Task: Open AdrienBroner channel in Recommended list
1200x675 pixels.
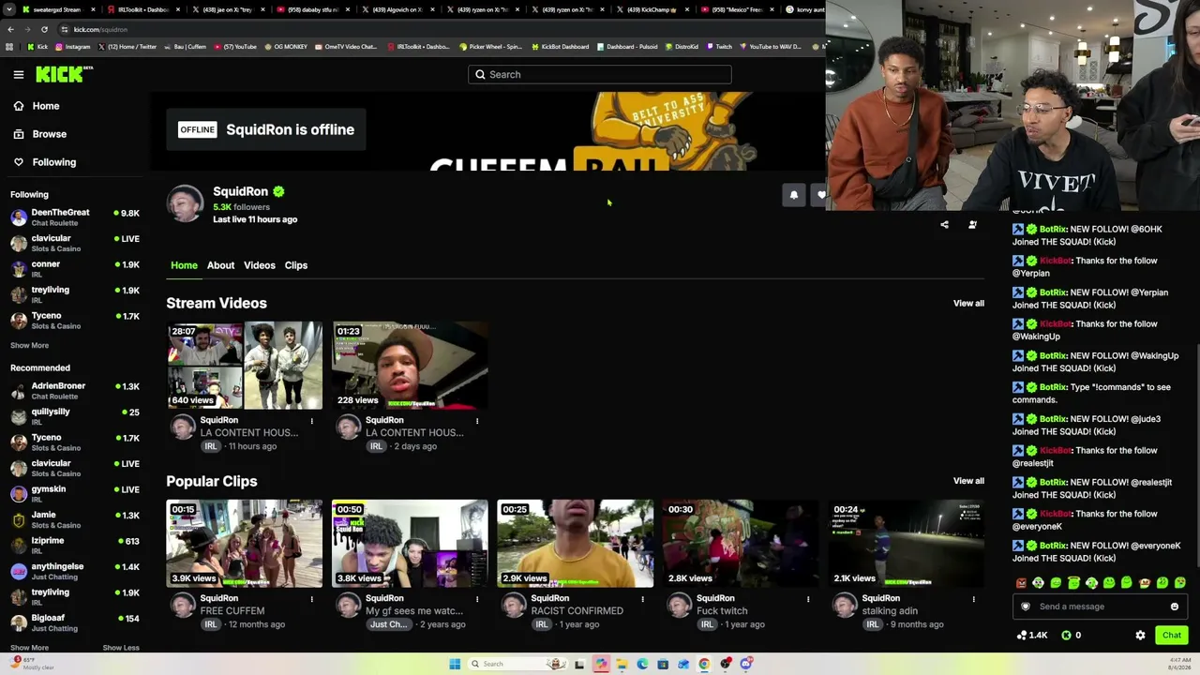Action: (x=75, y=391)
